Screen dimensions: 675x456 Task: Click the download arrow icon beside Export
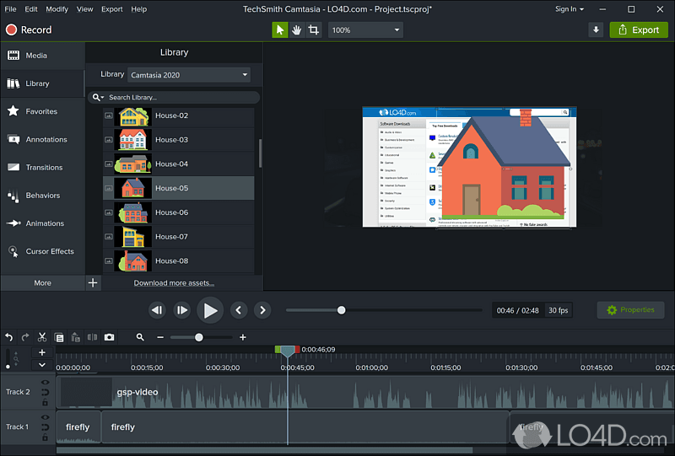click(x=596, y=30)
